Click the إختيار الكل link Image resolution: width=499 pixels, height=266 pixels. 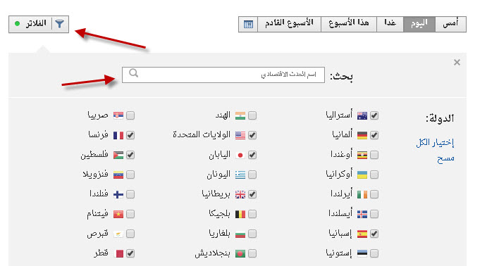435,143
